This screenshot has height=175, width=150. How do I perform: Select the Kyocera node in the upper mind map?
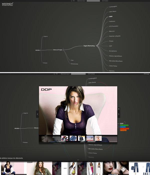[112, 71]
